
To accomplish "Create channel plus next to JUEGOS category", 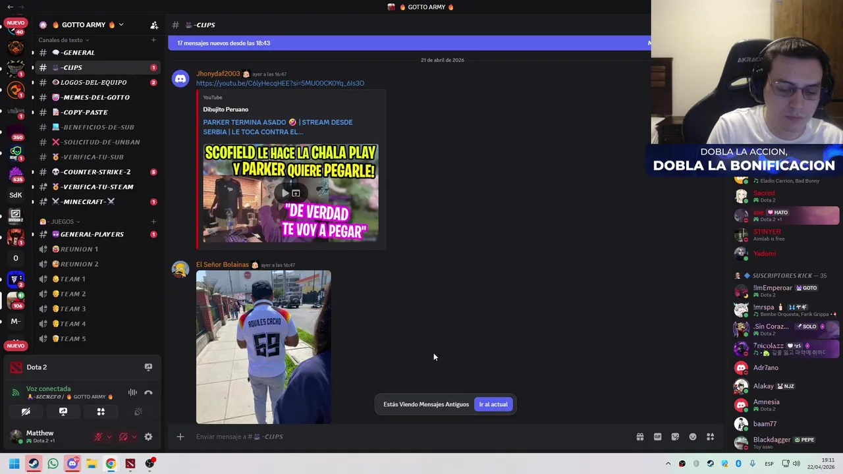I will [153, 221].
